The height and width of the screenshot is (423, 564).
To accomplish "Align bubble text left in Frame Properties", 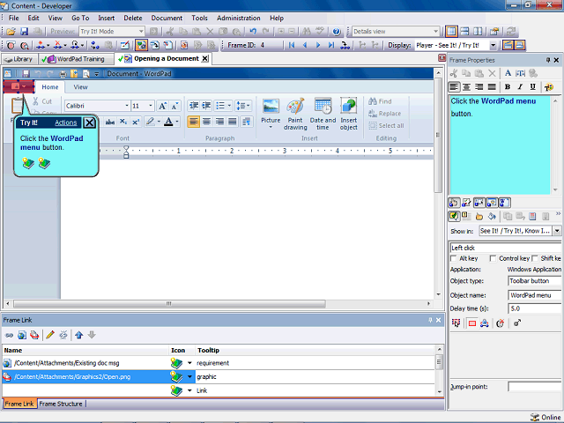I will pyautogui.click(x=454, y=86).
